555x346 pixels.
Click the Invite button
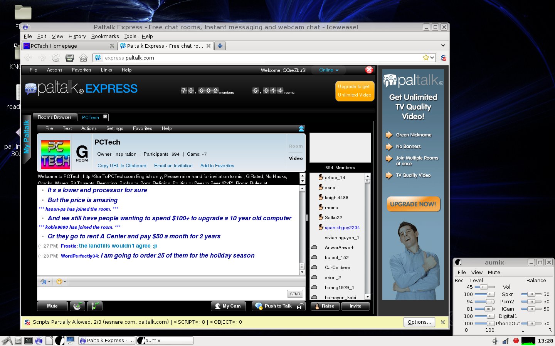pos(355,306)
